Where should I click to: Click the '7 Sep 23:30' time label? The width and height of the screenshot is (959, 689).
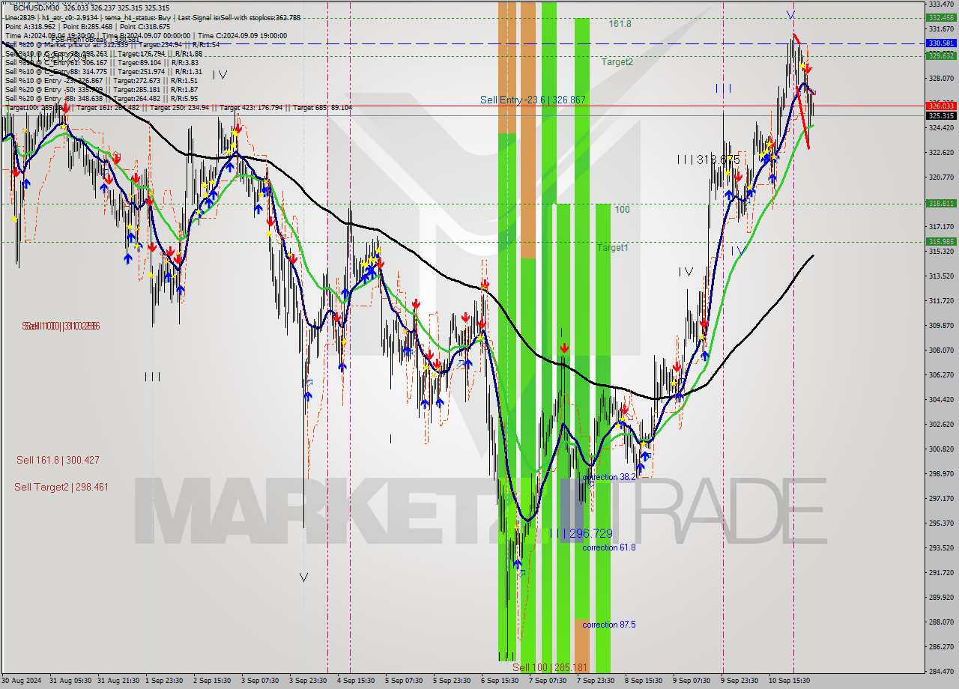pyautogui.click(x=596, y=681)
